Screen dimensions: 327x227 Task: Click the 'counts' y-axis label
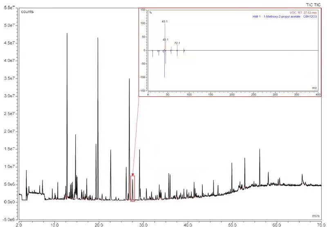[27, 11]
